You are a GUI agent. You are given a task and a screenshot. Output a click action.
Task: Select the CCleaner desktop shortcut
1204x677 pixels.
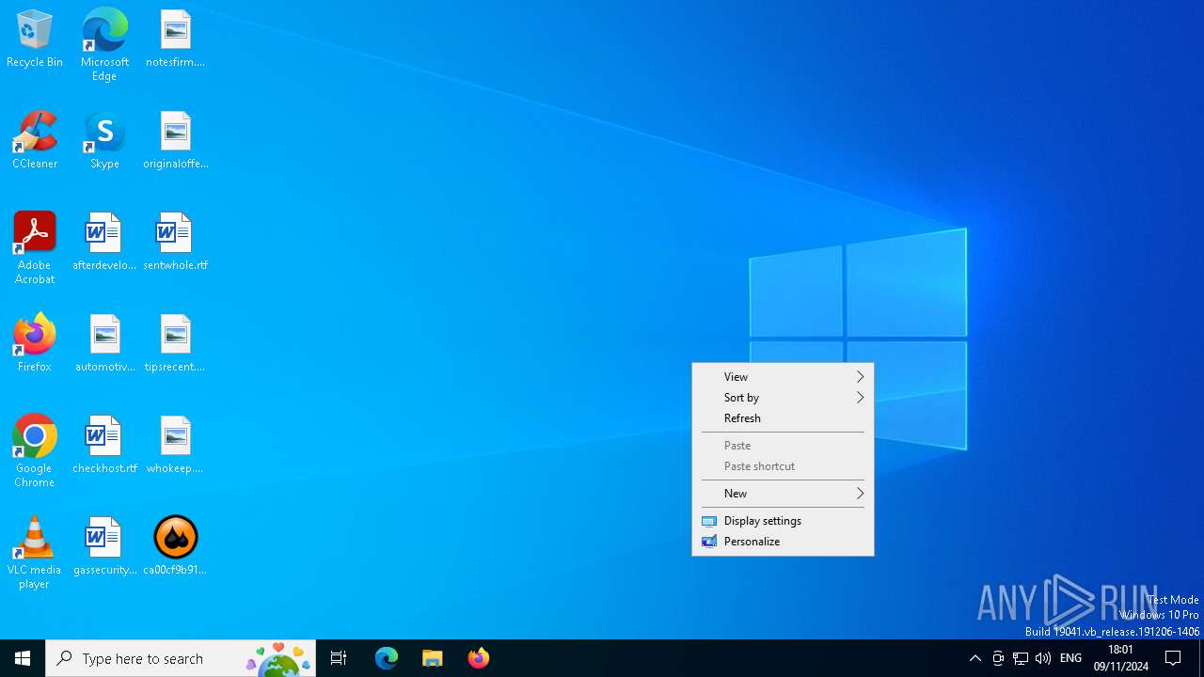pos(35,140)
